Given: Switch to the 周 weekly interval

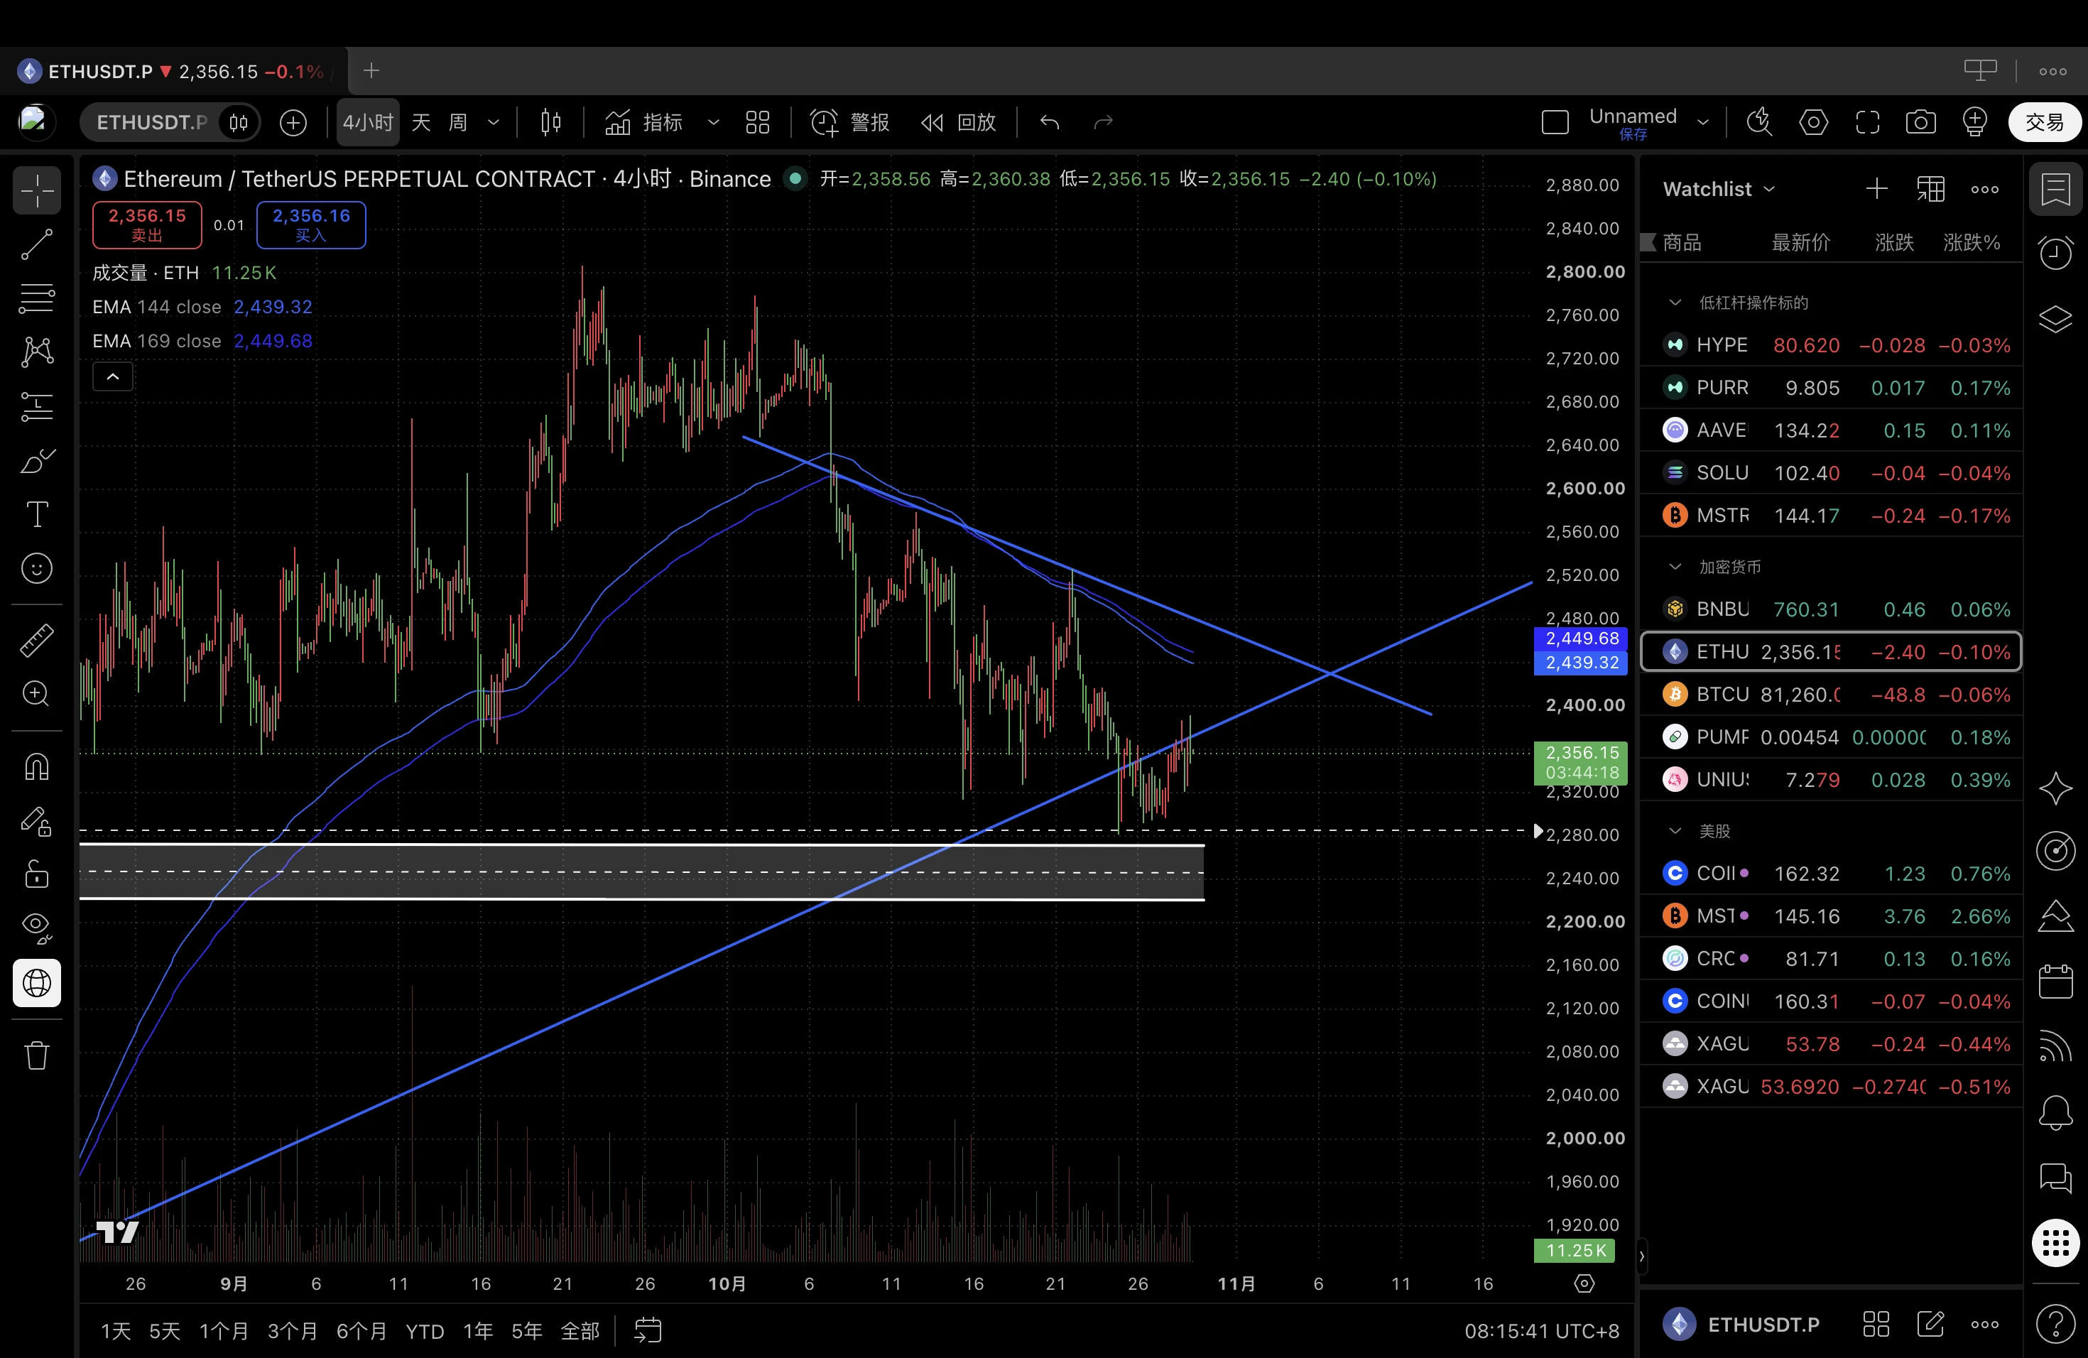Looking at the screenshot, I should pos(458,122).
